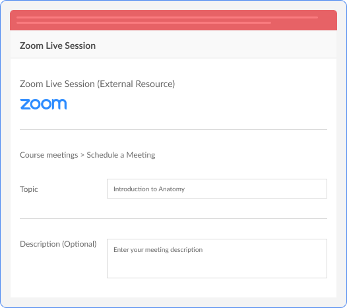The image size is (347, 308).
Task: Click the bold Zoom Live Session heading
Action: coord(58,46)
